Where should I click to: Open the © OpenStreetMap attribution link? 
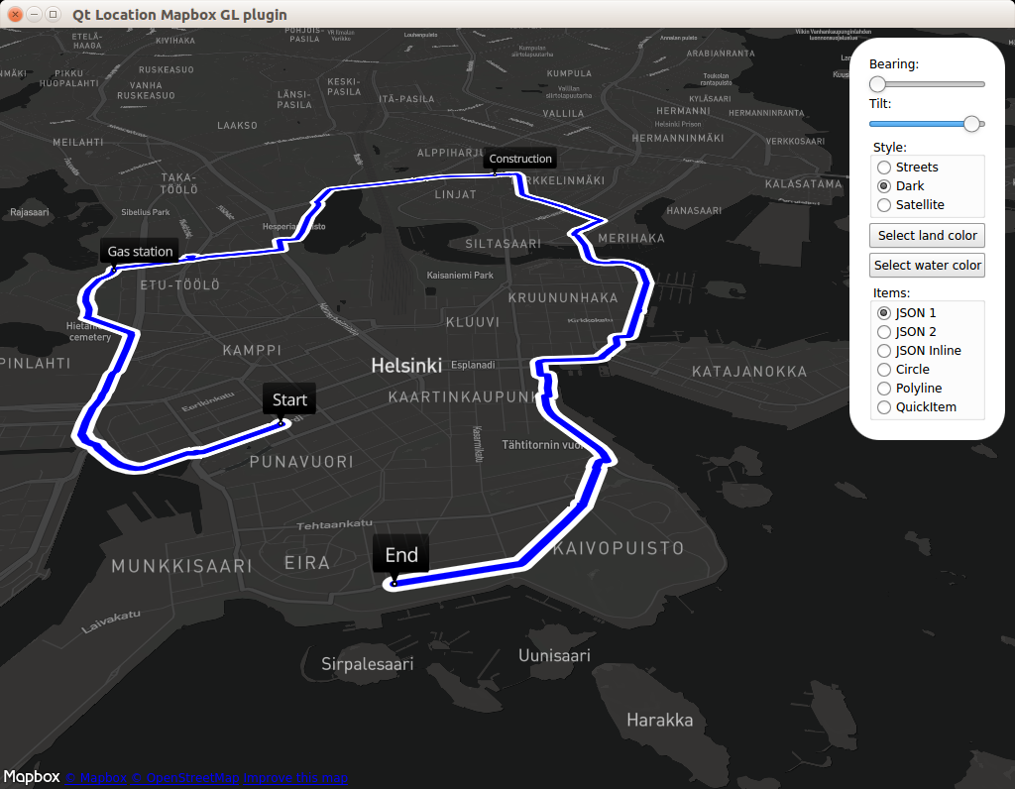tap(185, 778)
